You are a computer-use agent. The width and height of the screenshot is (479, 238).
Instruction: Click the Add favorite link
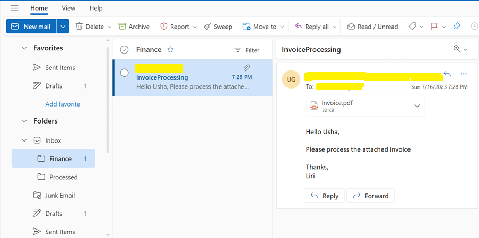(x=63, y=104)
